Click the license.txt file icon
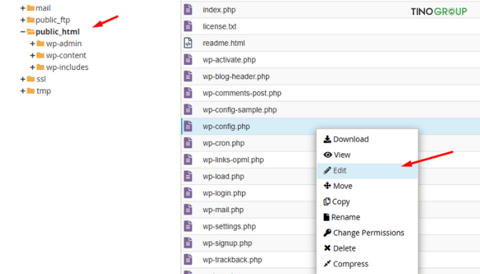This screenshot has width=480, height=274. pos(188,26)
